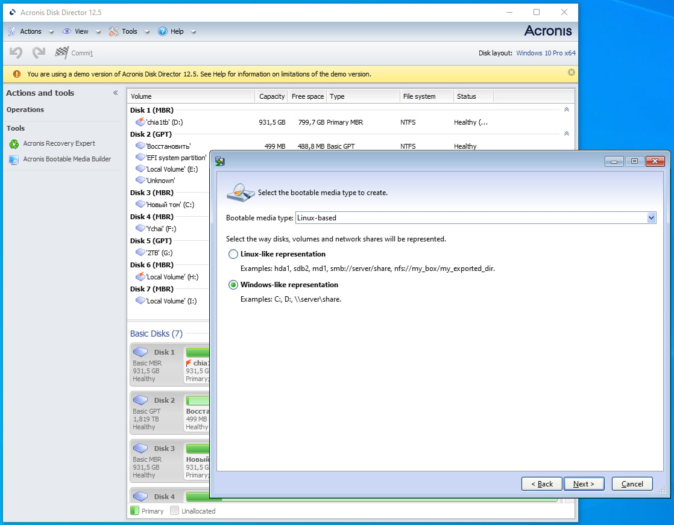Click the Undo arrow icon in toolbar
This screenshot has width=674, height=525.
[16, 52]
